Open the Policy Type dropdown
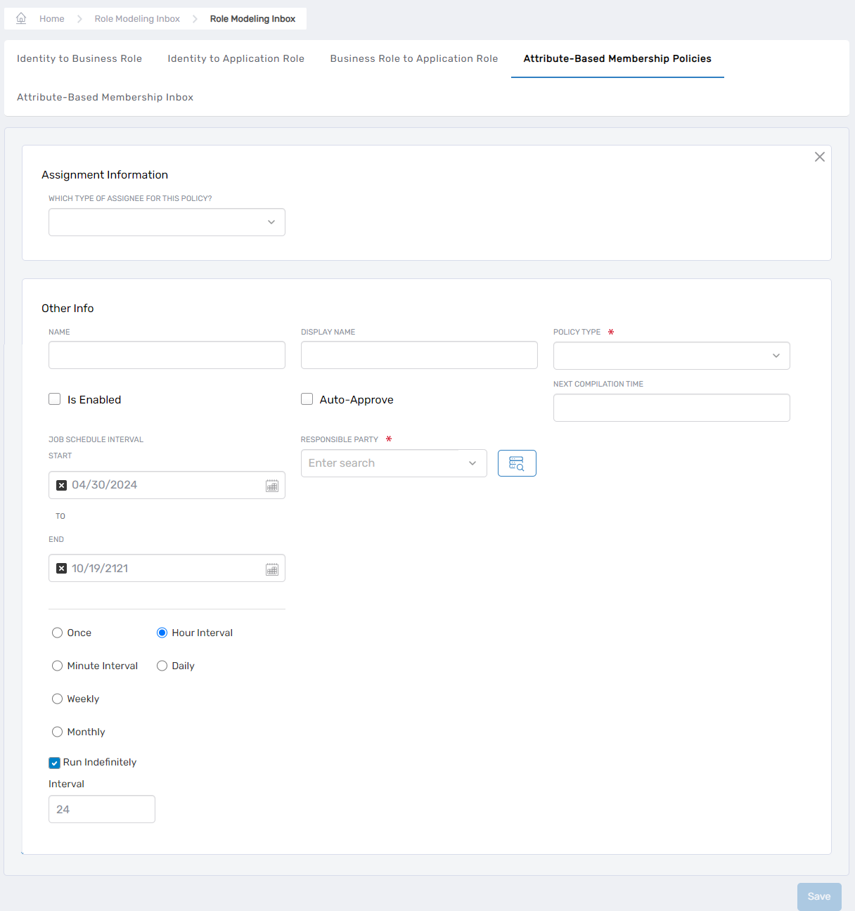855x911 pixels. click(776, 356)
